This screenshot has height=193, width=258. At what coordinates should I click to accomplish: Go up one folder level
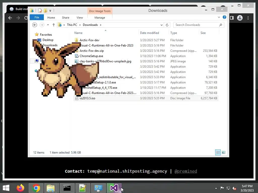click(x=53, y=25)
